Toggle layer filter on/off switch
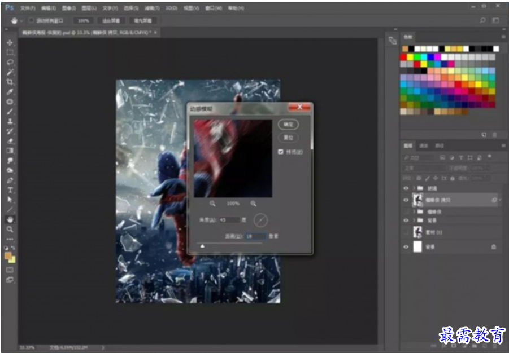 click(x=490, y=157)
